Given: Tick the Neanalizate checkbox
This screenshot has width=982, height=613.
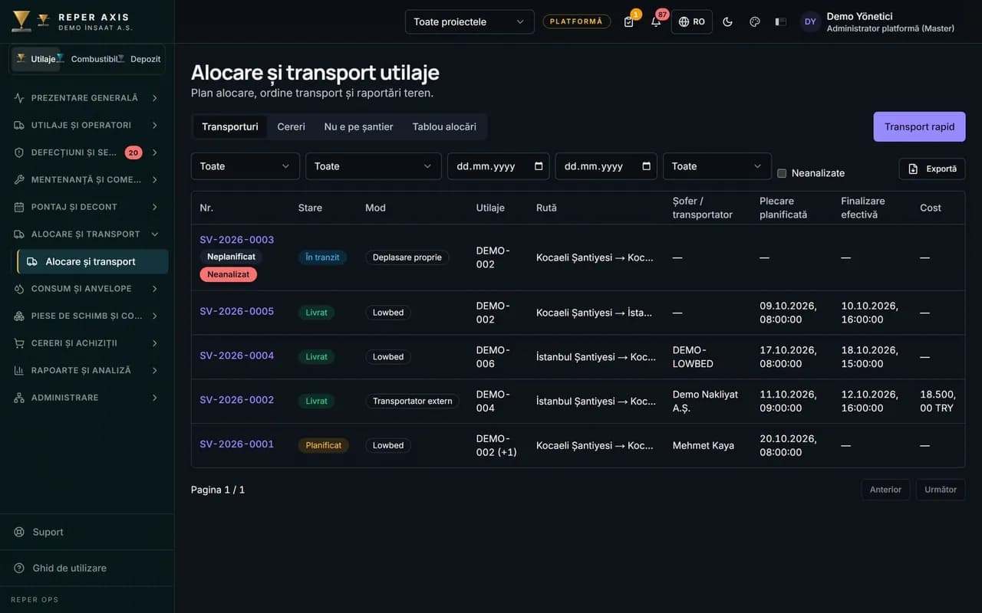Looking at the screenshot, I should click(x=782, y=173).
